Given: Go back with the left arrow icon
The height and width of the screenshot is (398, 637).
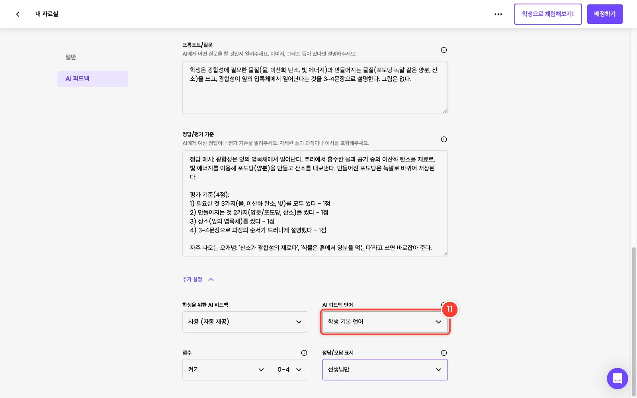Looking at the screenshot, I should (x=18, y=14).
